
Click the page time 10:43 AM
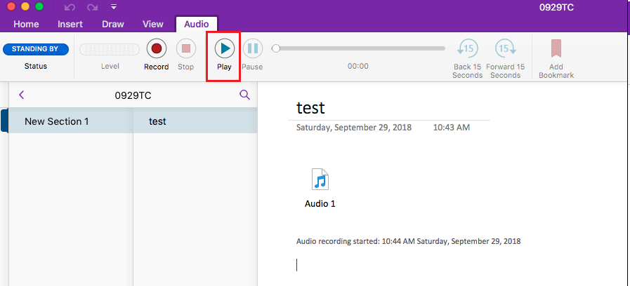point(451,128)
